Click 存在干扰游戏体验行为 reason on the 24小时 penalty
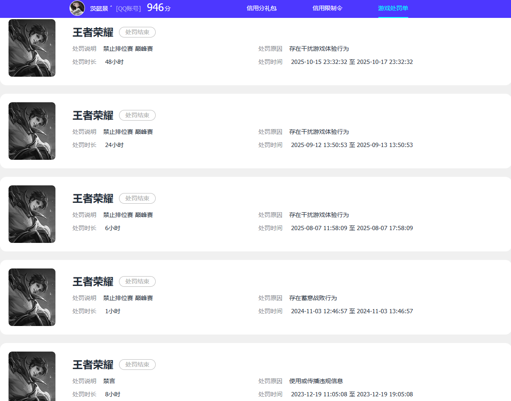 [319, 132]
